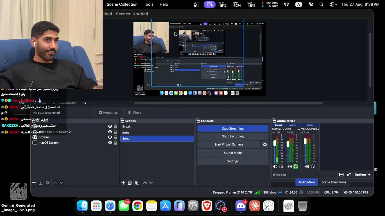
Task: Enable monitoring for Mic/Aux channel
Action: tap(282, 166)
